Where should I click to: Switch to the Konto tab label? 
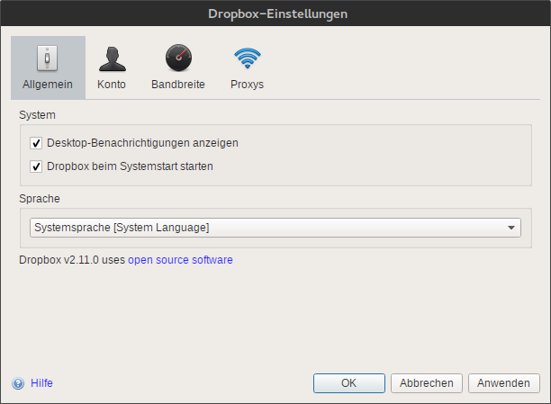coord(112,85)
